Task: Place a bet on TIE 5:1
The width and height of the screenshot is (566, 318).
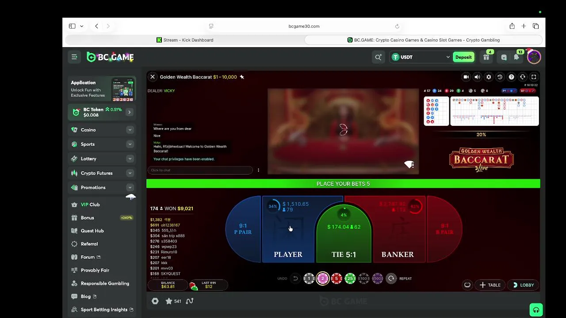Action: (x=344, y=234)
